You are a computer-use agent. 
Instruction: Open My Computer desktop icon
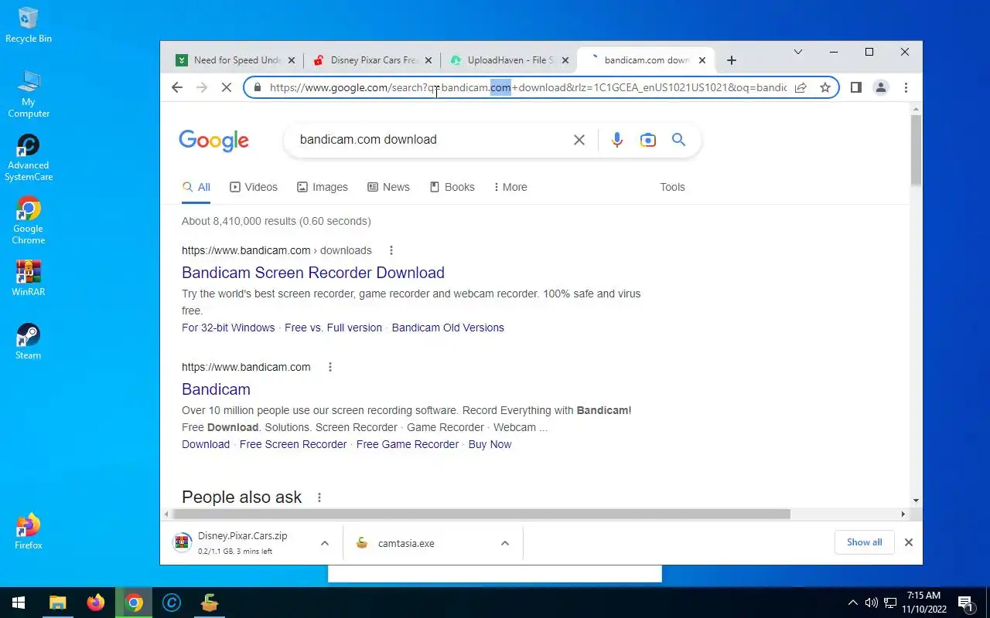click(x=29, y=93)
